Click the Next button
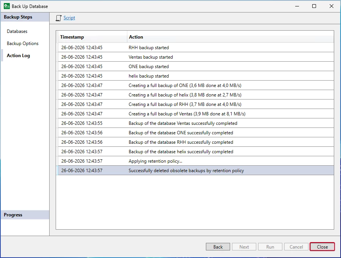Screen dimensions: 341x258 pos(244,247)
